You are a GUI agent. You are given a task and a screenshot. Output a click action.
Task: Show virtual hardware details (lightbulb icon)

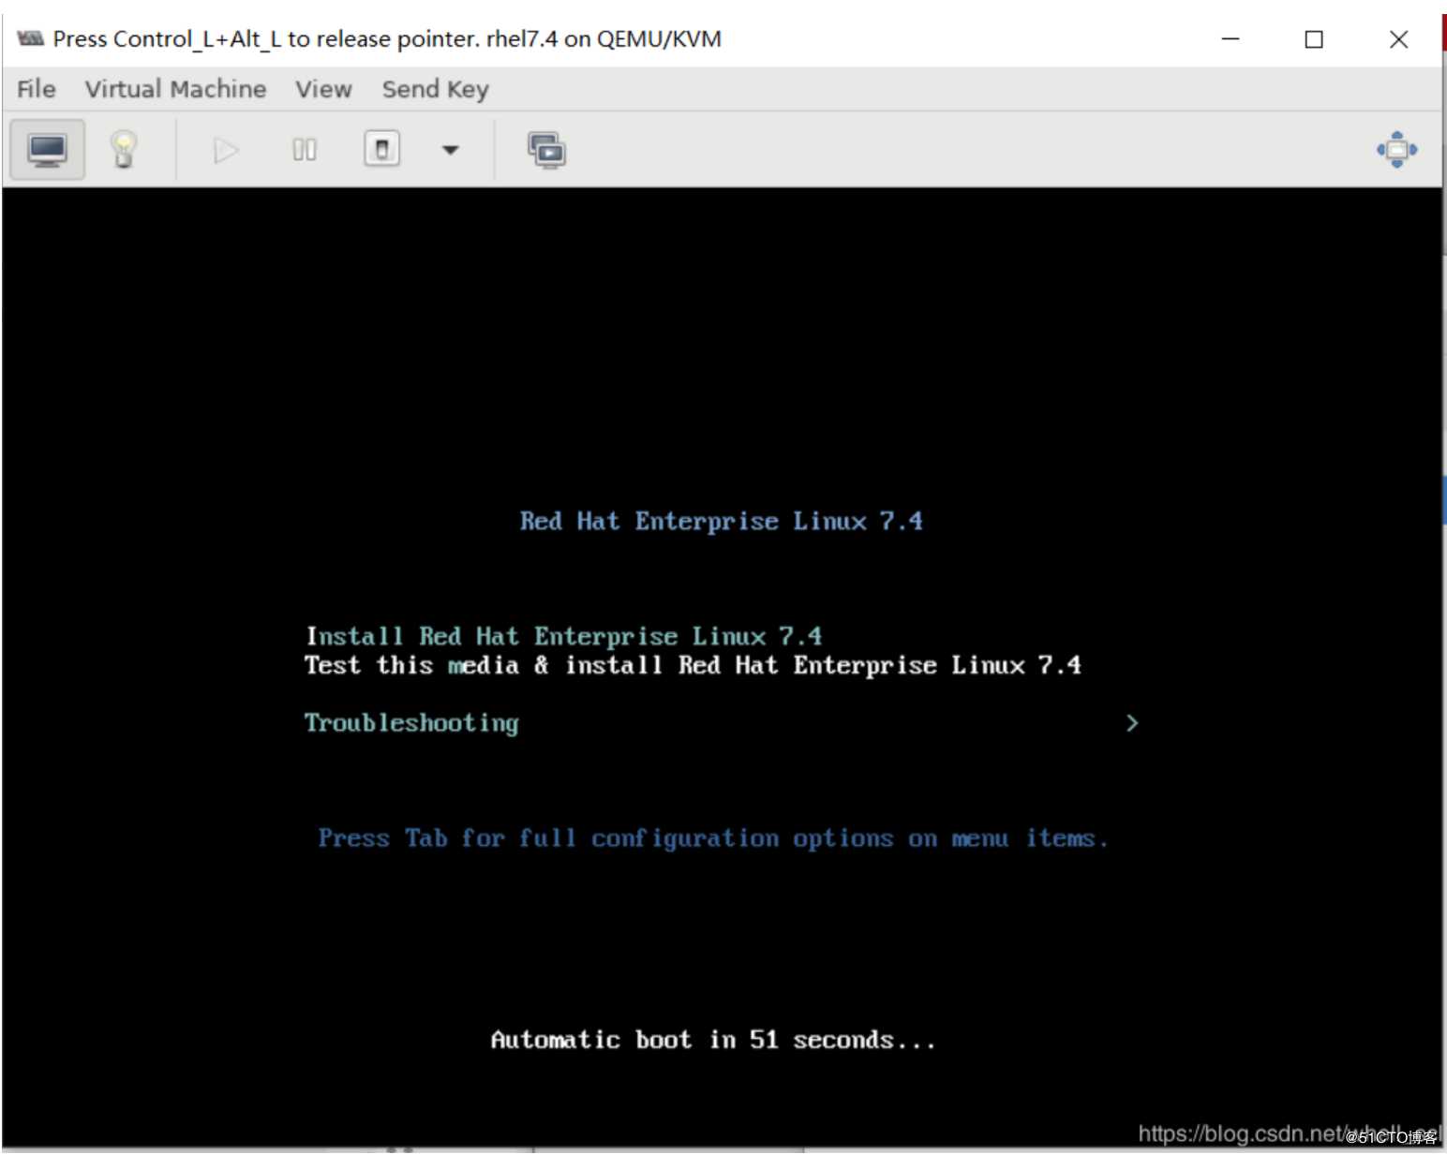pos(124,150)
